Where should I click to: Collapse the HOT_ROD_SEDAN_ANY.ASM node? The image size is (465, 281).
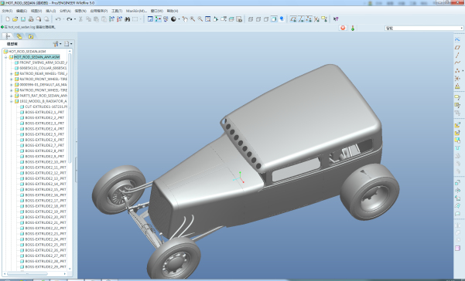coord(6,57)
